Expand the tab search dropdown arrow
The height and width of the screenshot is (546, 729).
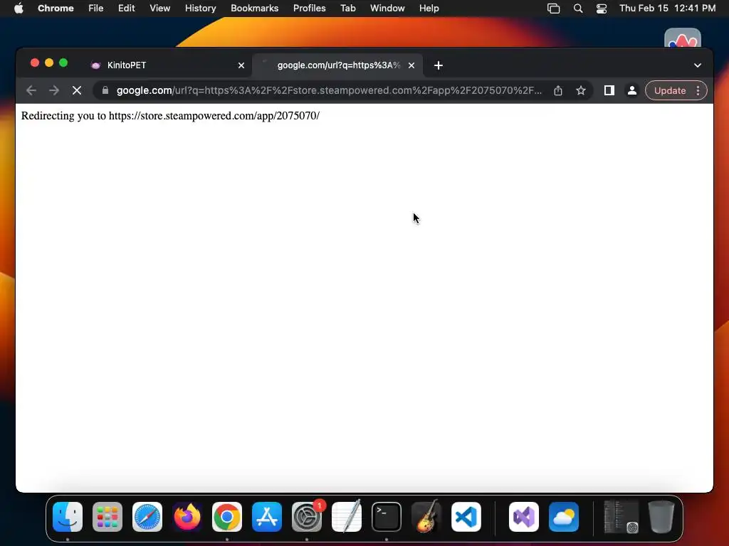698,65
